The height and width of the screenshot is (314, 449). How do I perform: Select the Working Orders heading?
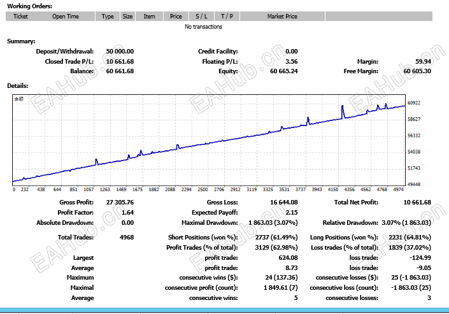pyautogui.click(x=30, y=6)
